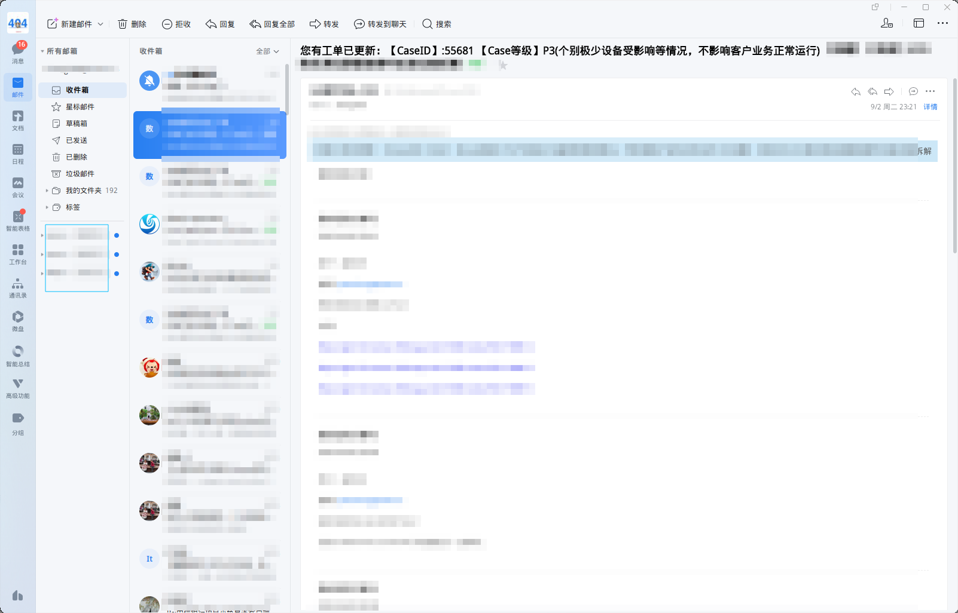Click the star icon beside the email subject
Screen dimensions: 958x613
coord(503,65)
